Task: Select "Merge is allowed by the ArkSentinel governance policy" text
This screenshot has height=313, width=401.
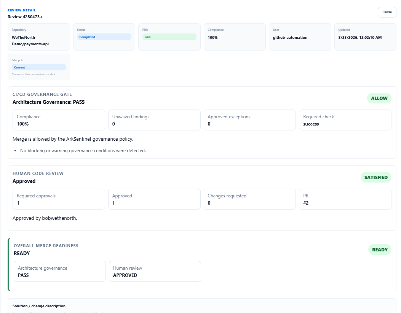Action: click(73, 139)
